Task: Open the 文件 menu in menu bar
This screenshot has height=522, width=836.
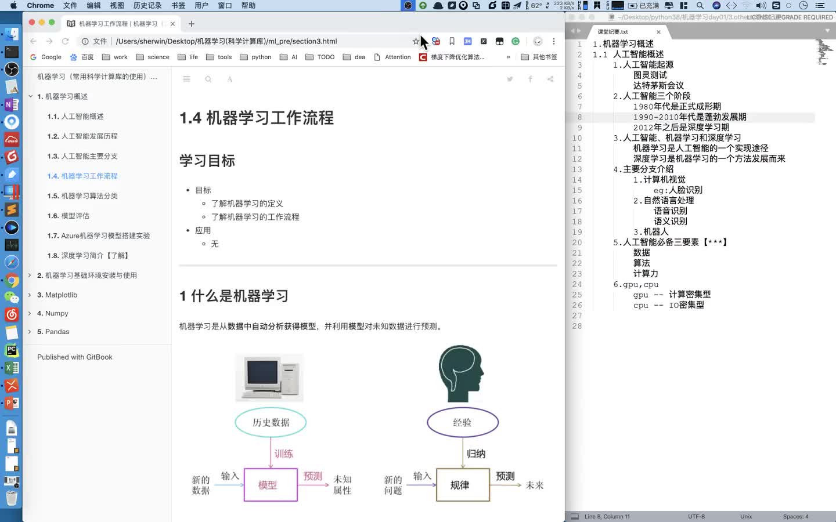Action: pyautogui.click(x=70, y=5)
